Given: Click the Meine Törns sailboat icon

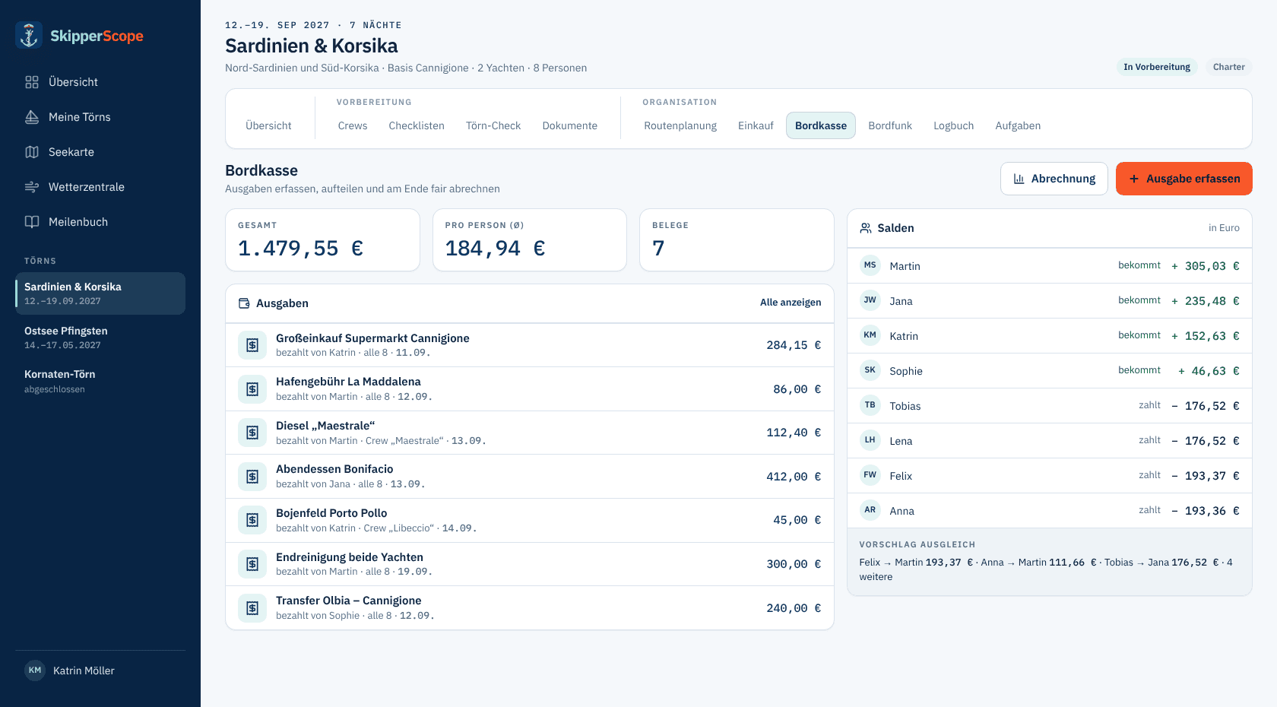Looking at the screenshot, I should [x=32, y=117].
